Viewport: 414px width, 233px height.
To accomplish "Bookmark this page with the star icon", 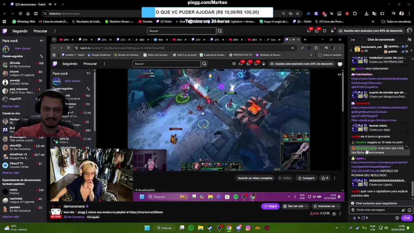I will point(298,14).
